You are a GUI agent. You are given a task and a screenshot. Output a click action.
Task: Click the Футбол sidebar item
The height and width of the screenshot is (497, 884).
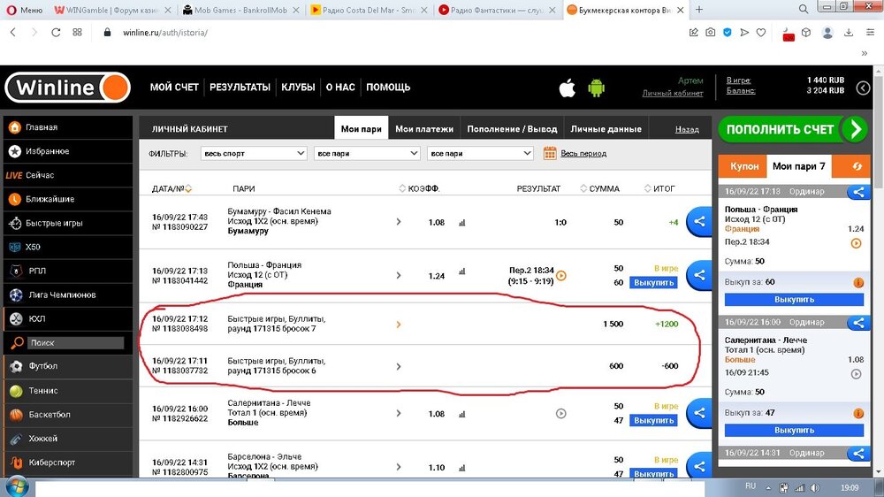point(42,366)
